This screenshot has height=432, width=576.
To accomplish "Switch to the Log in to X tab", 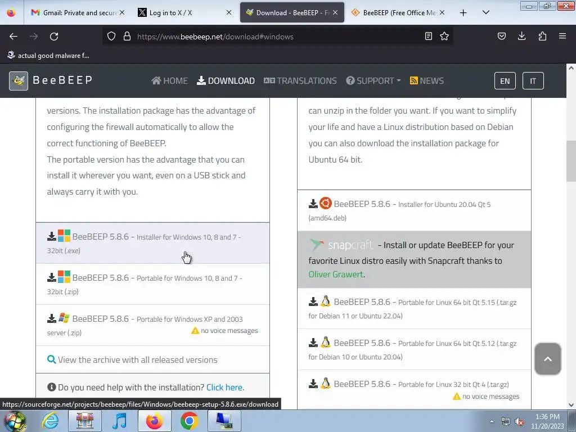I will [184, 13].
